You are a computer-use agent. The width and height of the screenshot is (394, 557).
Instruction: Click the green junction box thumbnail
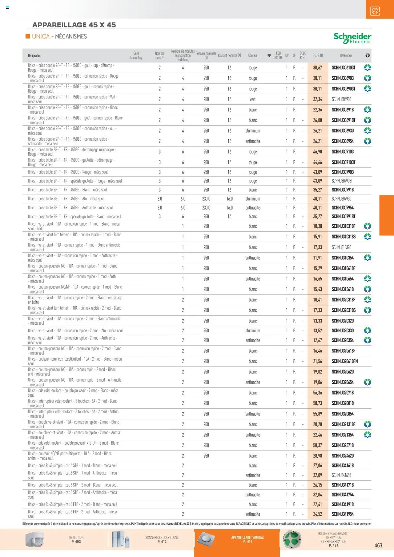292,539
